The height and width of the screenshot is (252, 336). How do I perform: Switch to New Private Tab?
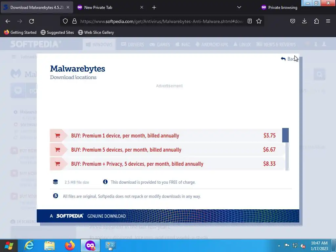(98, 8)
